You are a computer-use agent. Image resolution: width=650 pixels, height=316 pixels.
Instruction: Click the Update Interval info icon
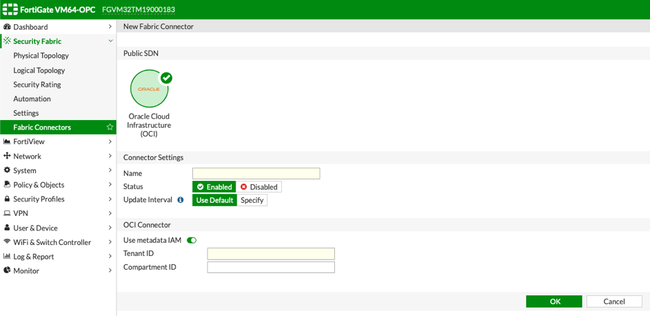[181, 200]
